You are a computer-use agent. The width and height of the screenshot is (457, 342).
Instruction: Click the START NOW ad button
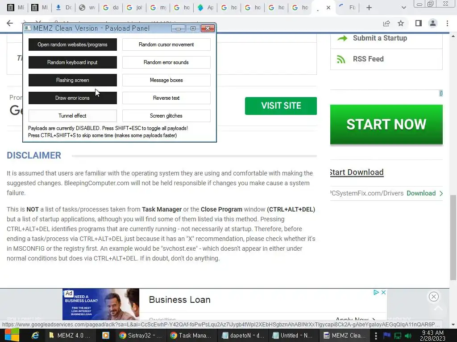(x=386, y=124)
